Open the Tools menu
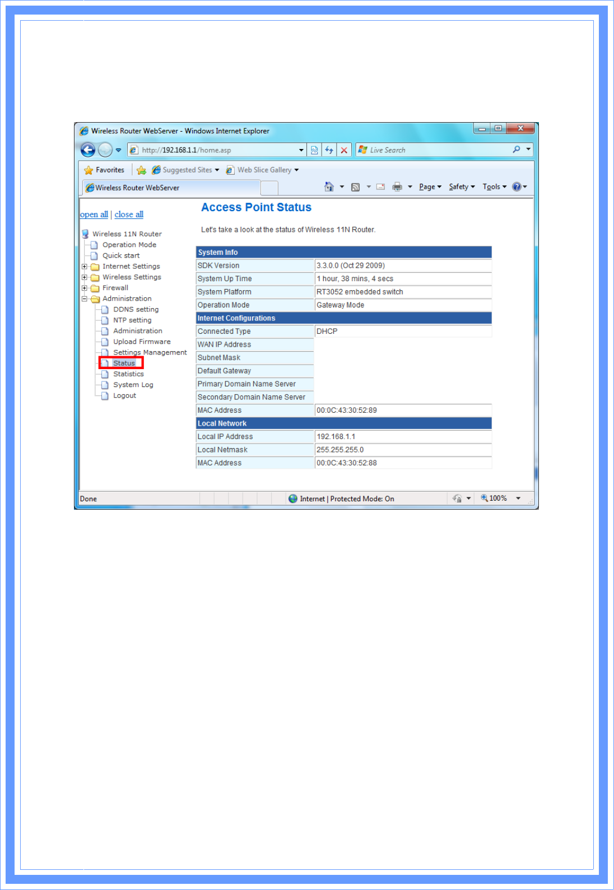This screenshot has height=890, width=614. (x=495, y=187)
